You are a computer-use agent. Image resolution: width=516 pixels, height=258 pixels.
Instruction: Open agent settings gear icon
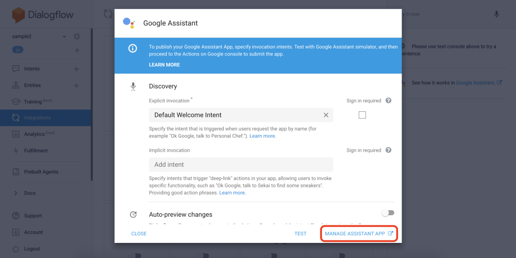click(77, 36)
